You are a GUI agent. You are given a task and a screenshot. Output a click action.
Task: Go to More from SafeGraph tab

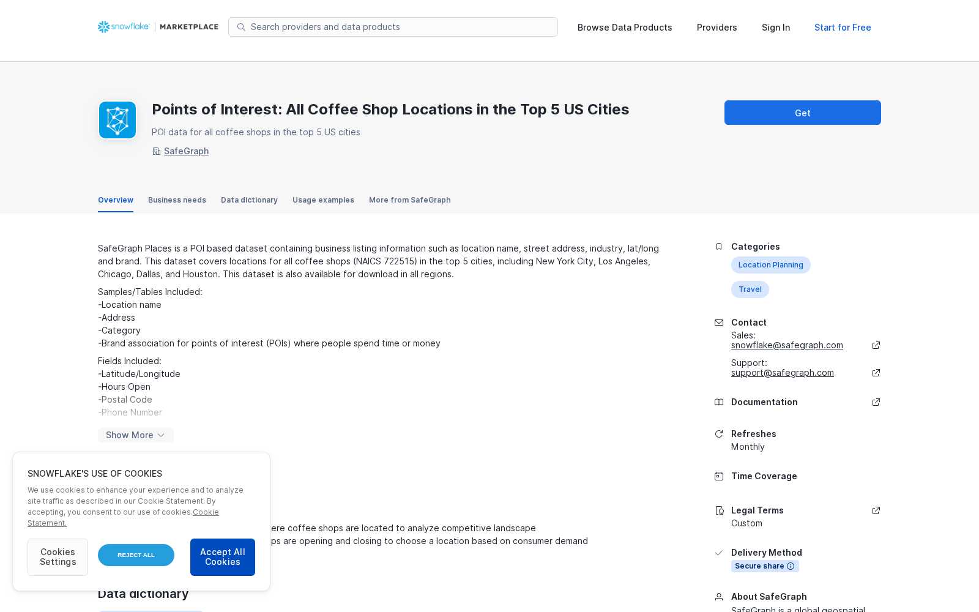tap(410, 200)
